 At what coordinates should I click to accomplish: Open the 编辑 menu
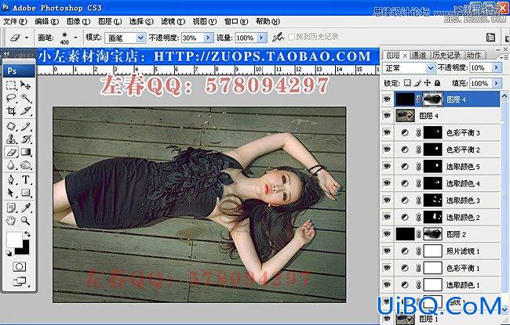point(46,21)
